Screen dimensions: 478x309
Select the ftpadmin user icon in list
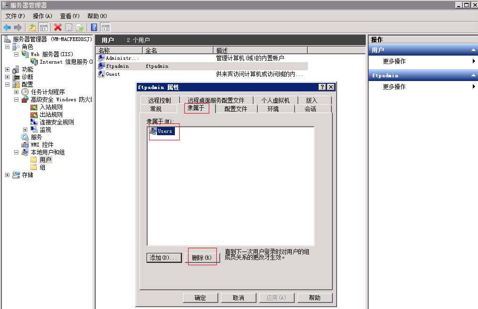pos(101,66)
